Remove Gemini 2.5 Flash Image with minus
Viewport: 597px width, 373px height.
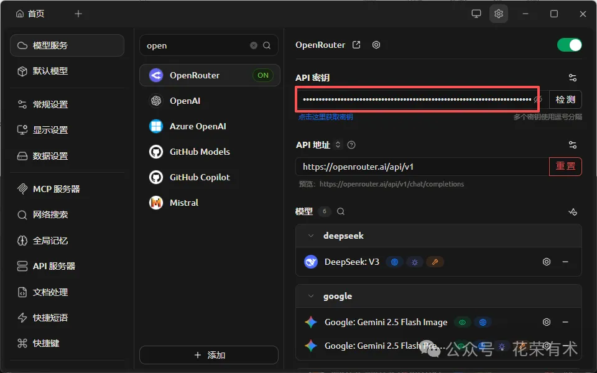tap(565, 322)
